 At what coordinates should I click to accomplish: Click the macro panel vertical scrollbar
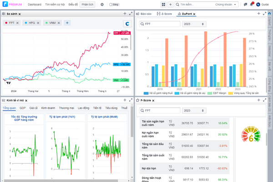[132, 121]
